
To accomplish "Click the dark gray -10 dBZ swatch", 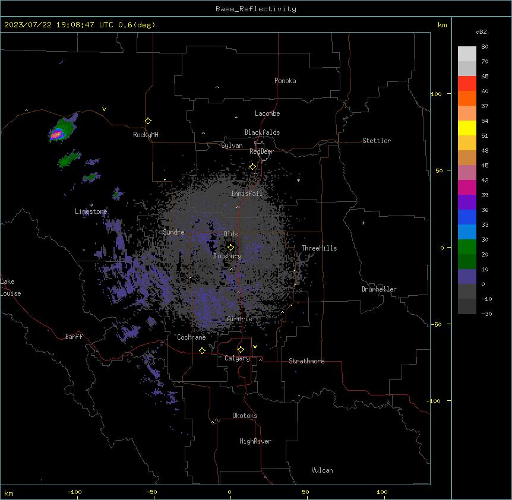I will [467, 306].
